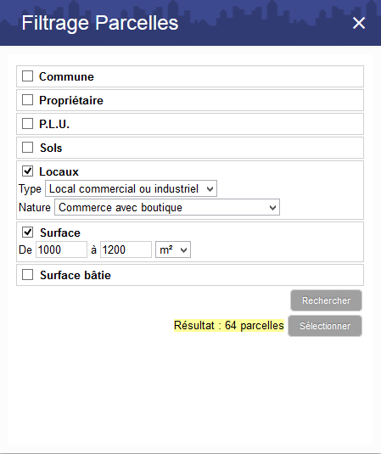Click the minimum surface field showing 1000
Screen dimensions: 381x454
click(x=61, y=249)
